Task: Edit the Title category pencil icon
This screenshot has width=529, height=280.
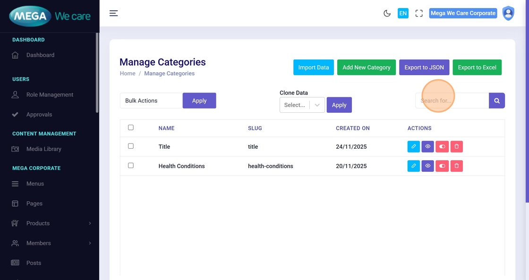Action: coord(413,147)
